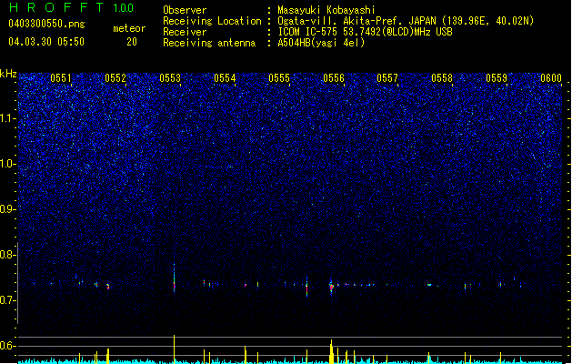Image resolution: width=572 pixels, height=364 pixels.
Task: Click the meteor count value 20
Action: pyautogui.click(x=132, y=42)
